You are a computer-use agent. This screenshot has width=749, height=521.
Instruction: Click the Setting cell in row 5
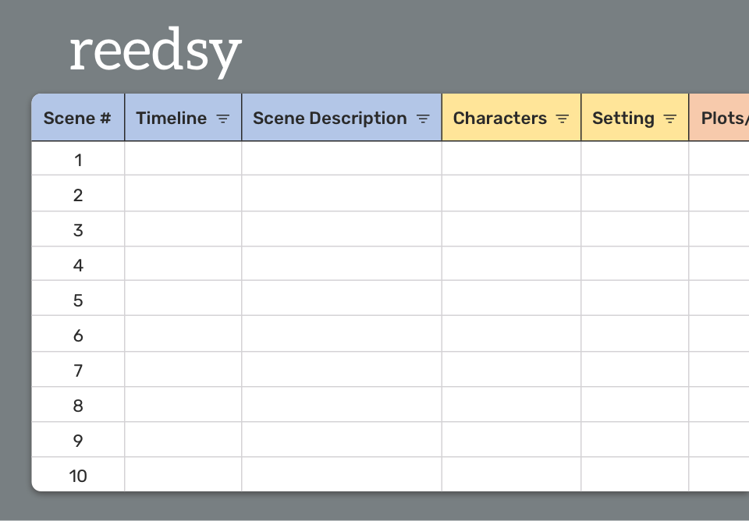635,300
